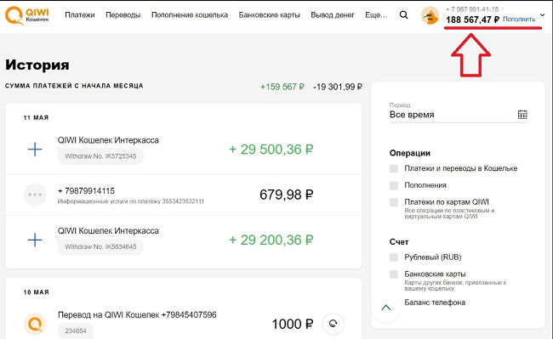553x339 pixels.
Task: Click the phone number +7 987 991-41-15
Action: pos(472,9)
